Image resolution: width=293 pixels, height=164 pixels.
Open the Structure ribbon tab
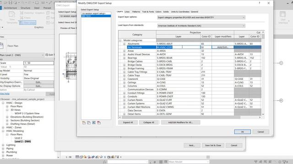(x=26, y=8)
